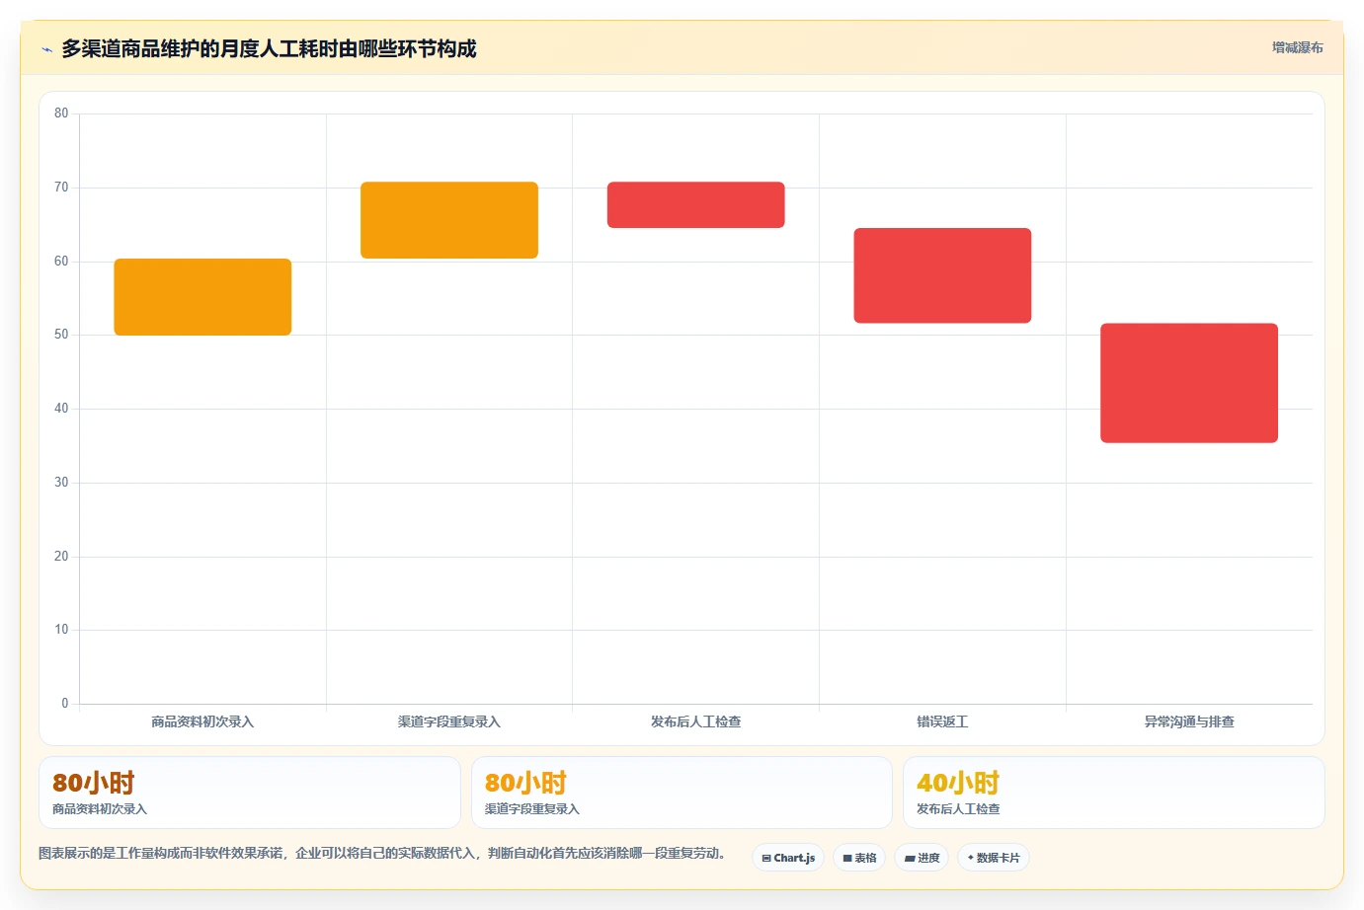Click x-axis label 发布后人工检查
Image resolution: width=1364 pixels, height=910 pixels.
click(696, 721)
